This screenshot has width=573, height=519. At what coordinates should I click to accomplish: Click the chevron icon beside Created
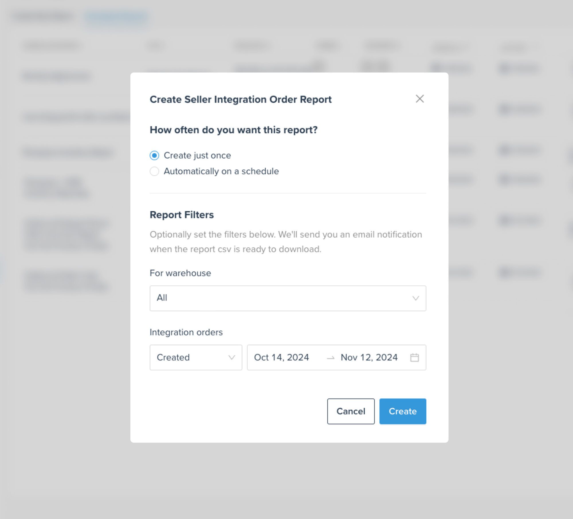(x=232, y=357)
